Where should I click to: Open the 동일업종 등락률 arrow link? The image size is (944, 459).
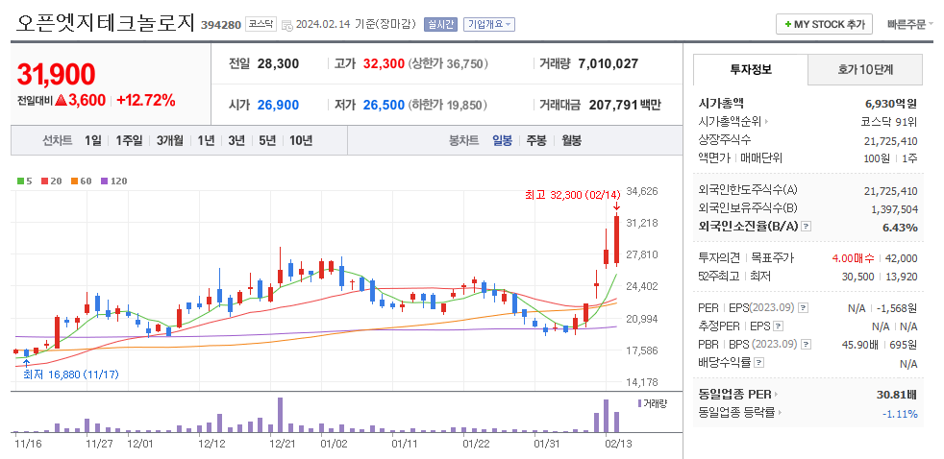pos(740,413)
